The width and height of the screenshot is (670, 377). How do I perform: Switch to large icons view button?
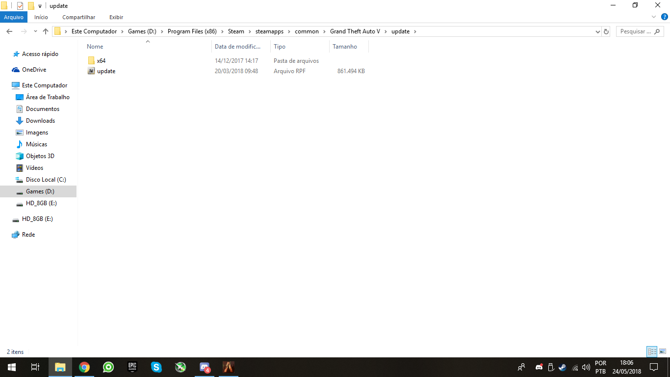coord(662,351)
